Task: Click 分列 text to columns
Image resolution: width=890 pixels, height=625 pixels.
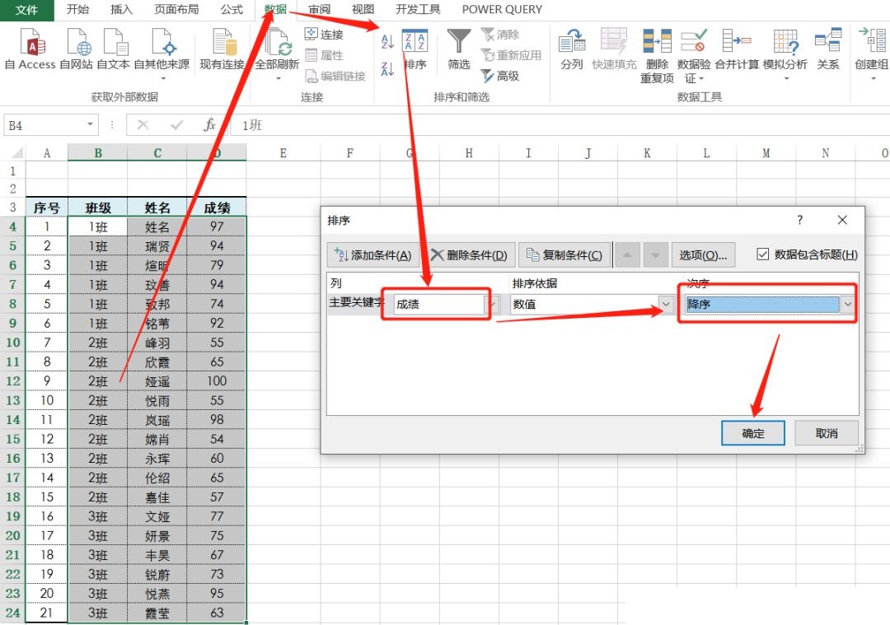Action: click(x=572, y=49)
